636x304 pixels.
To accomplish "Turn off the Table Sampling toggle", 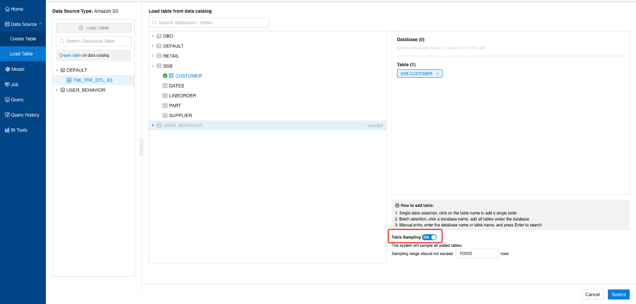I will pyautogui.click(x=429, y=237).
